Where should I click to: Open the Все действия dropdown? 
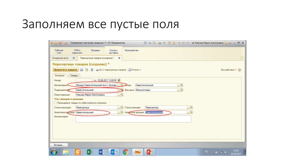(228, 70)
